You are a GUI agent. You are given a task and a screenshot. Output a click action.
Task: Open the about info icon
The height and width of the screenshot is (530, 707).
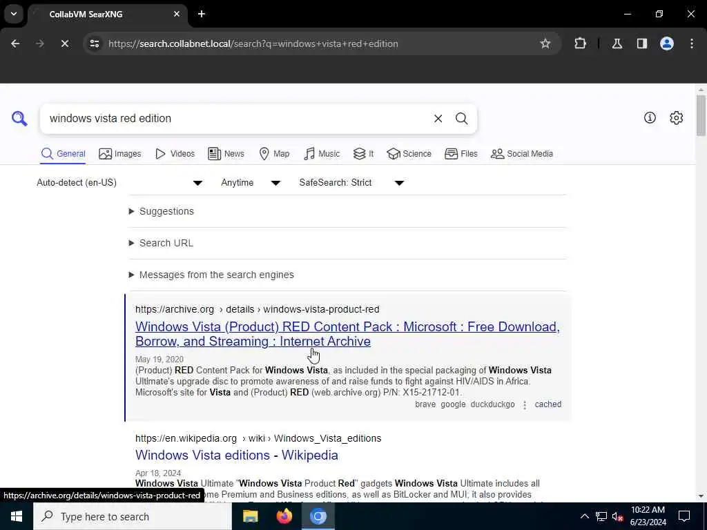[650, 117]
